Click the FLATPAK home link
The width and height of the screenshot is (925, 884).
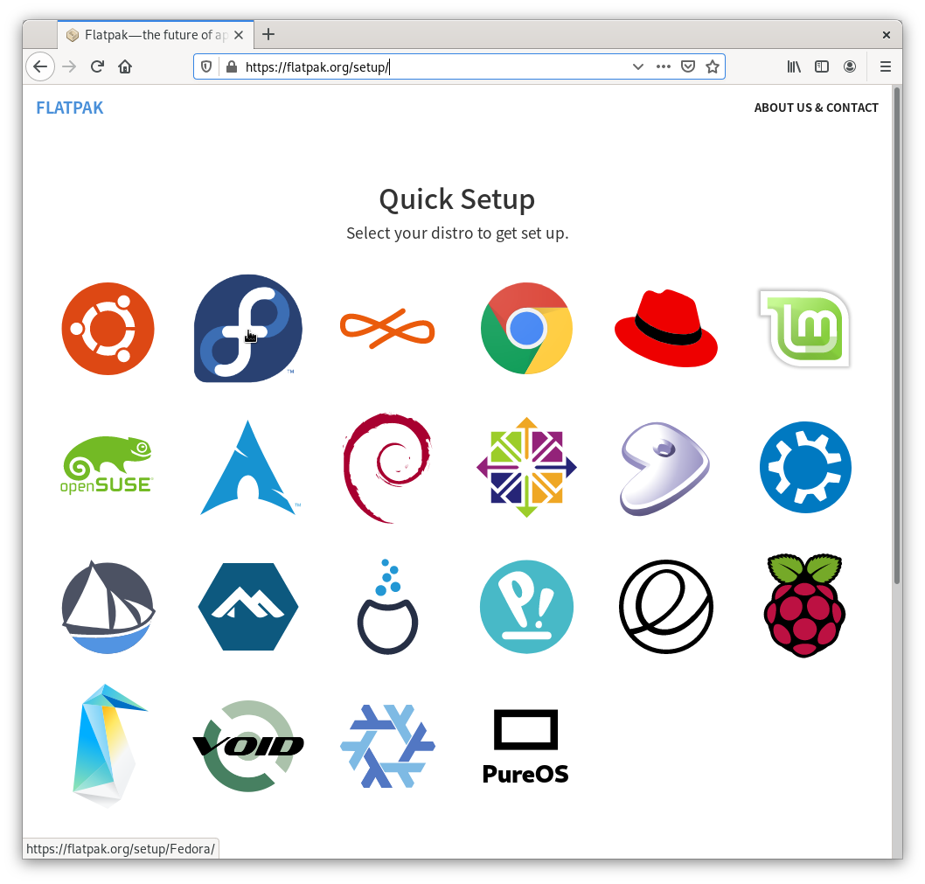point(70,108)
